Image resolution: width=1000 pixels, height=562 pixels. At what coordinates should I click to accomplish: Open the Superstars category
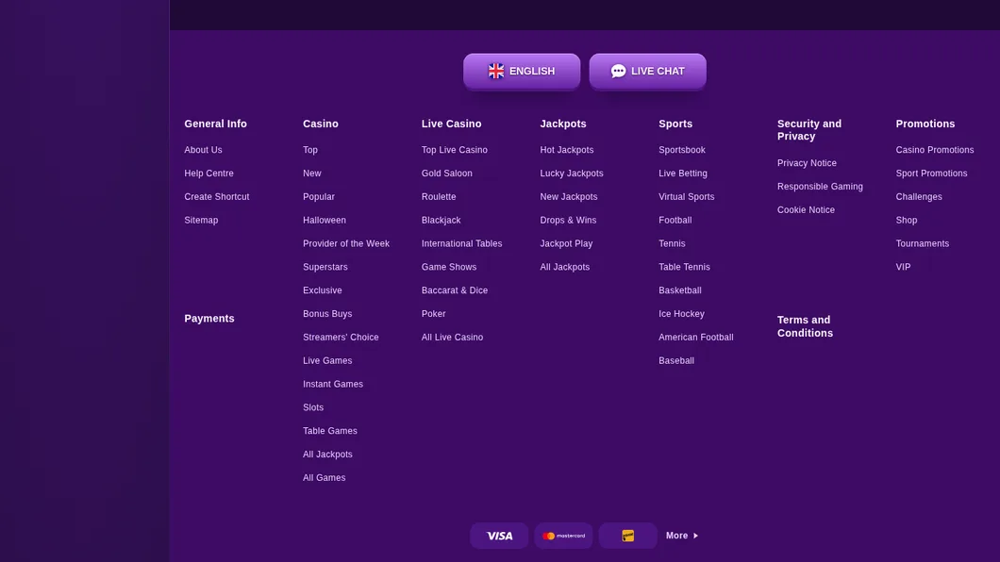click(x=325, y=267)
